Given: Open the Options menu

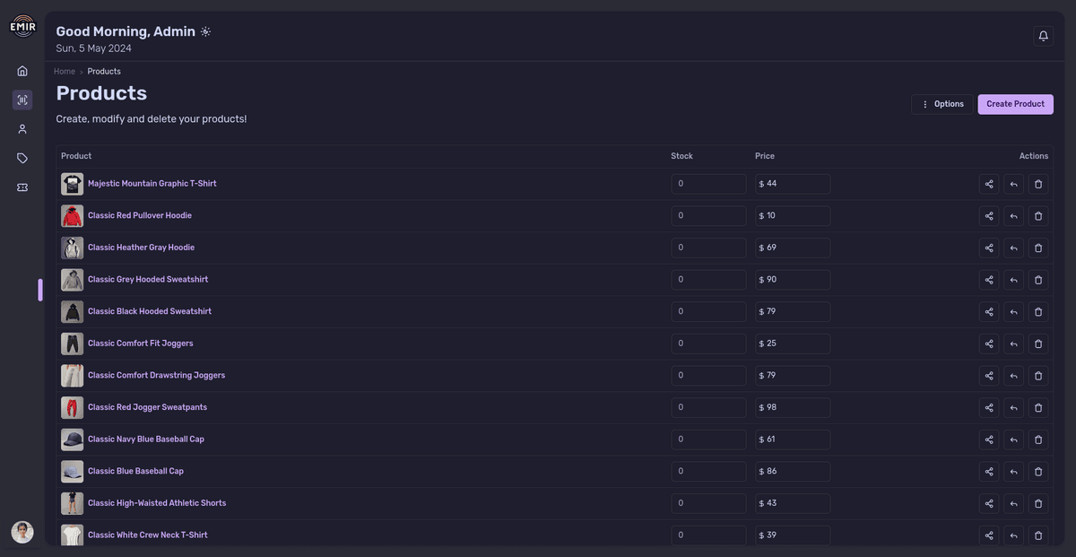Looking at the screenshot, I should (x=941, y=103).
